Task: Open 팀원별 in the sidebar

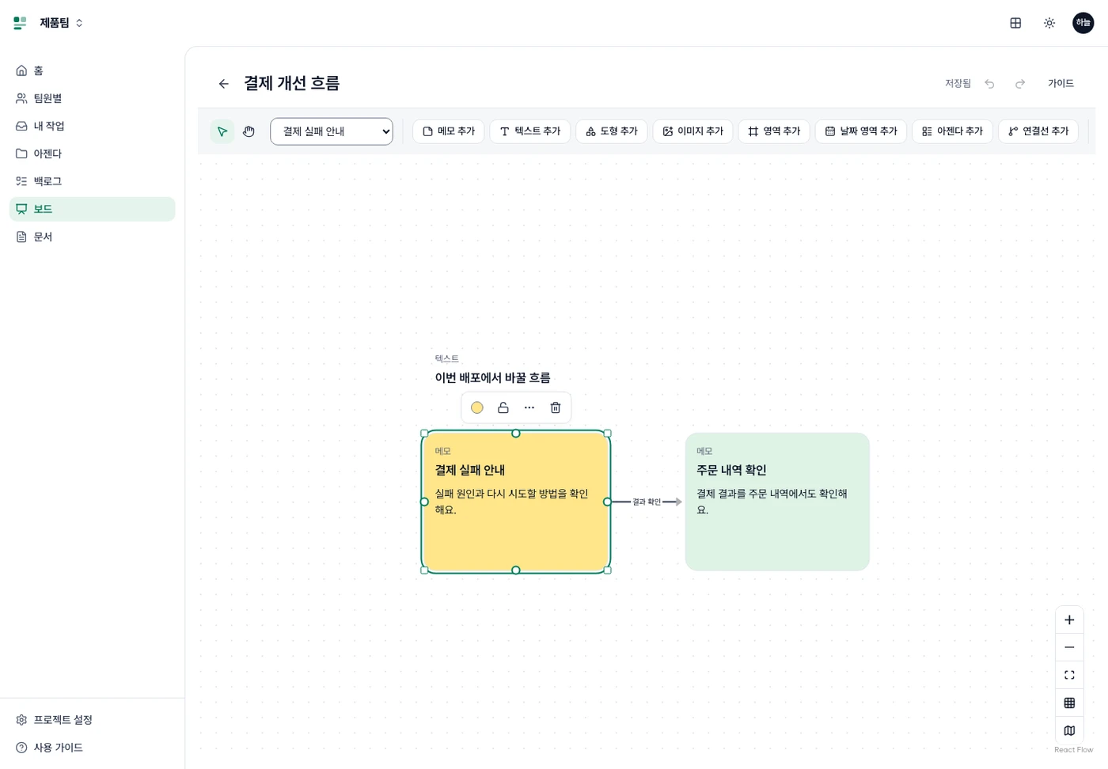Action: pos(92,98)
